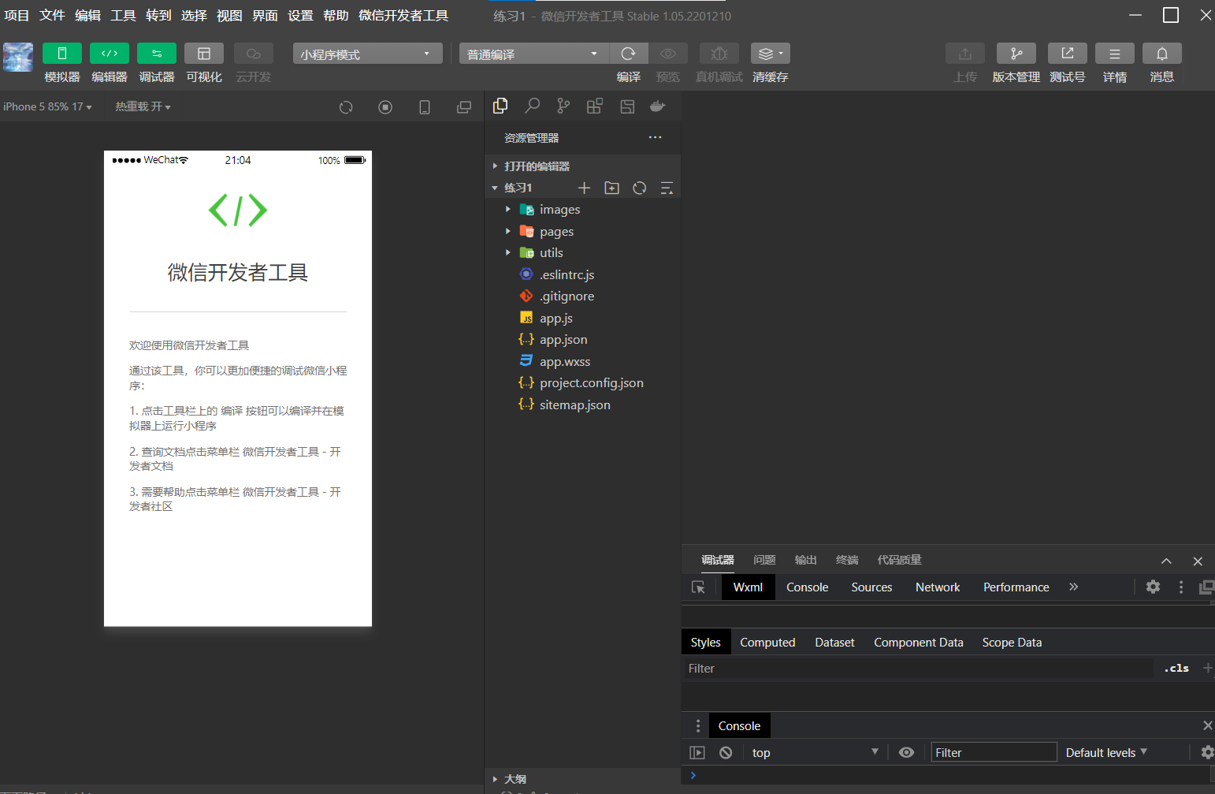The height and width of the screenshot is (794, 1215).
Task: Refresh the file explorer tree
Action: pos(639,188)
